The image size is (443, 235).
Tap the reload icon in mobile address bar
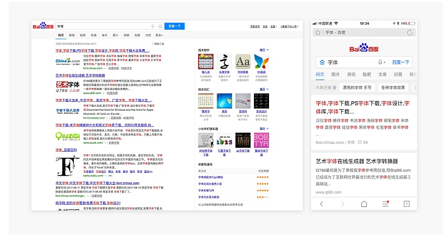410,32
